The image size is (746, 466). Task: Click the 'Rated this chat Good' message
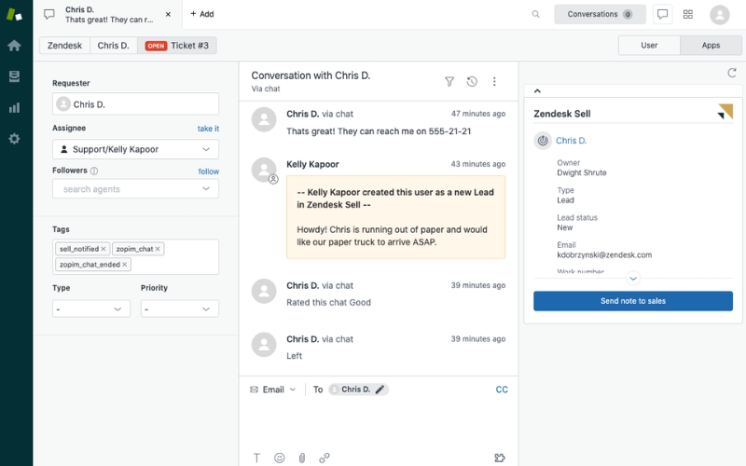click(328, 302)
